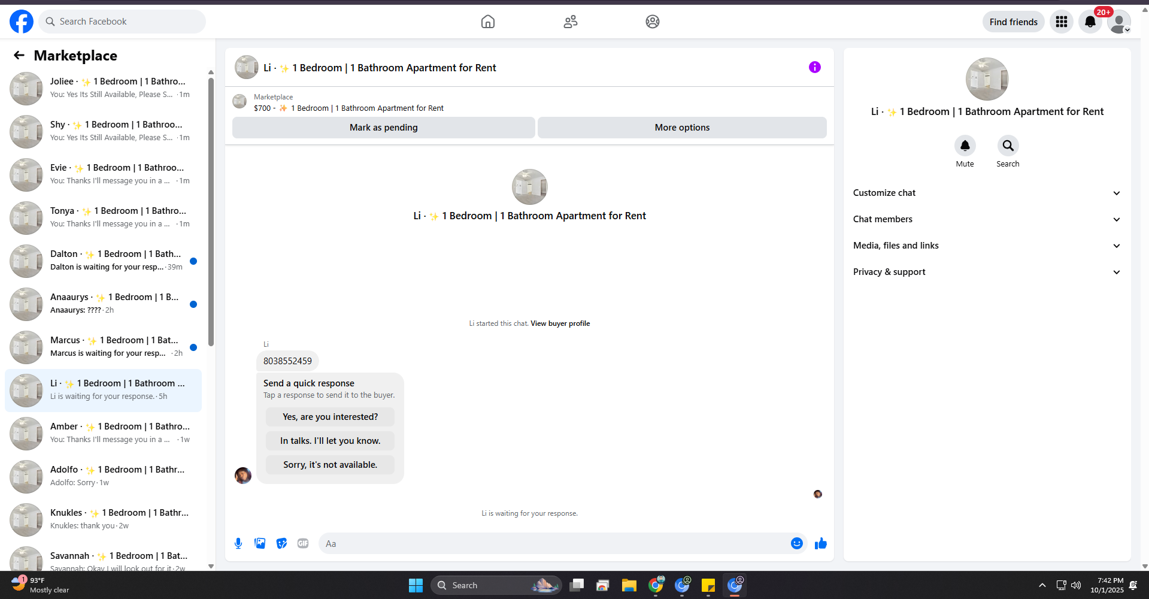Click the listing thumbnail in the chat header
The height and width of the screenshot is (599, 1149).
pyautogui.click(x=247, y=67)
